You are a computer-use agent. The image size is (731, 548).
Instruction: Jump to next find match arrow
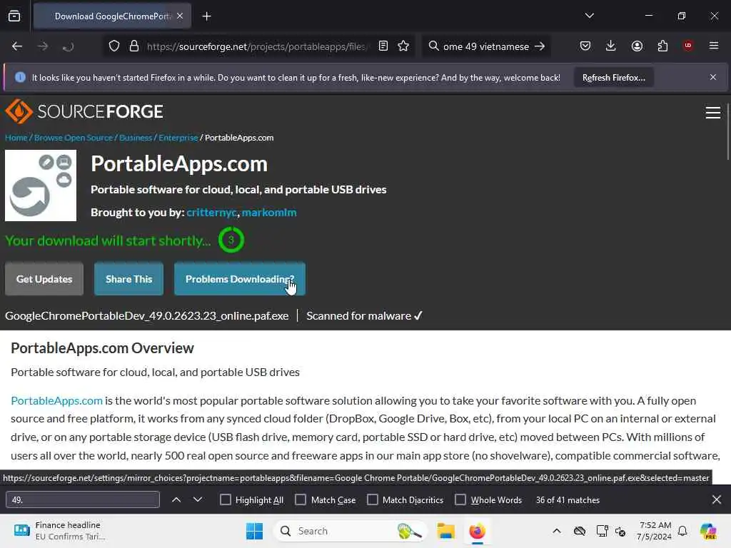click(x=198, y=499)
